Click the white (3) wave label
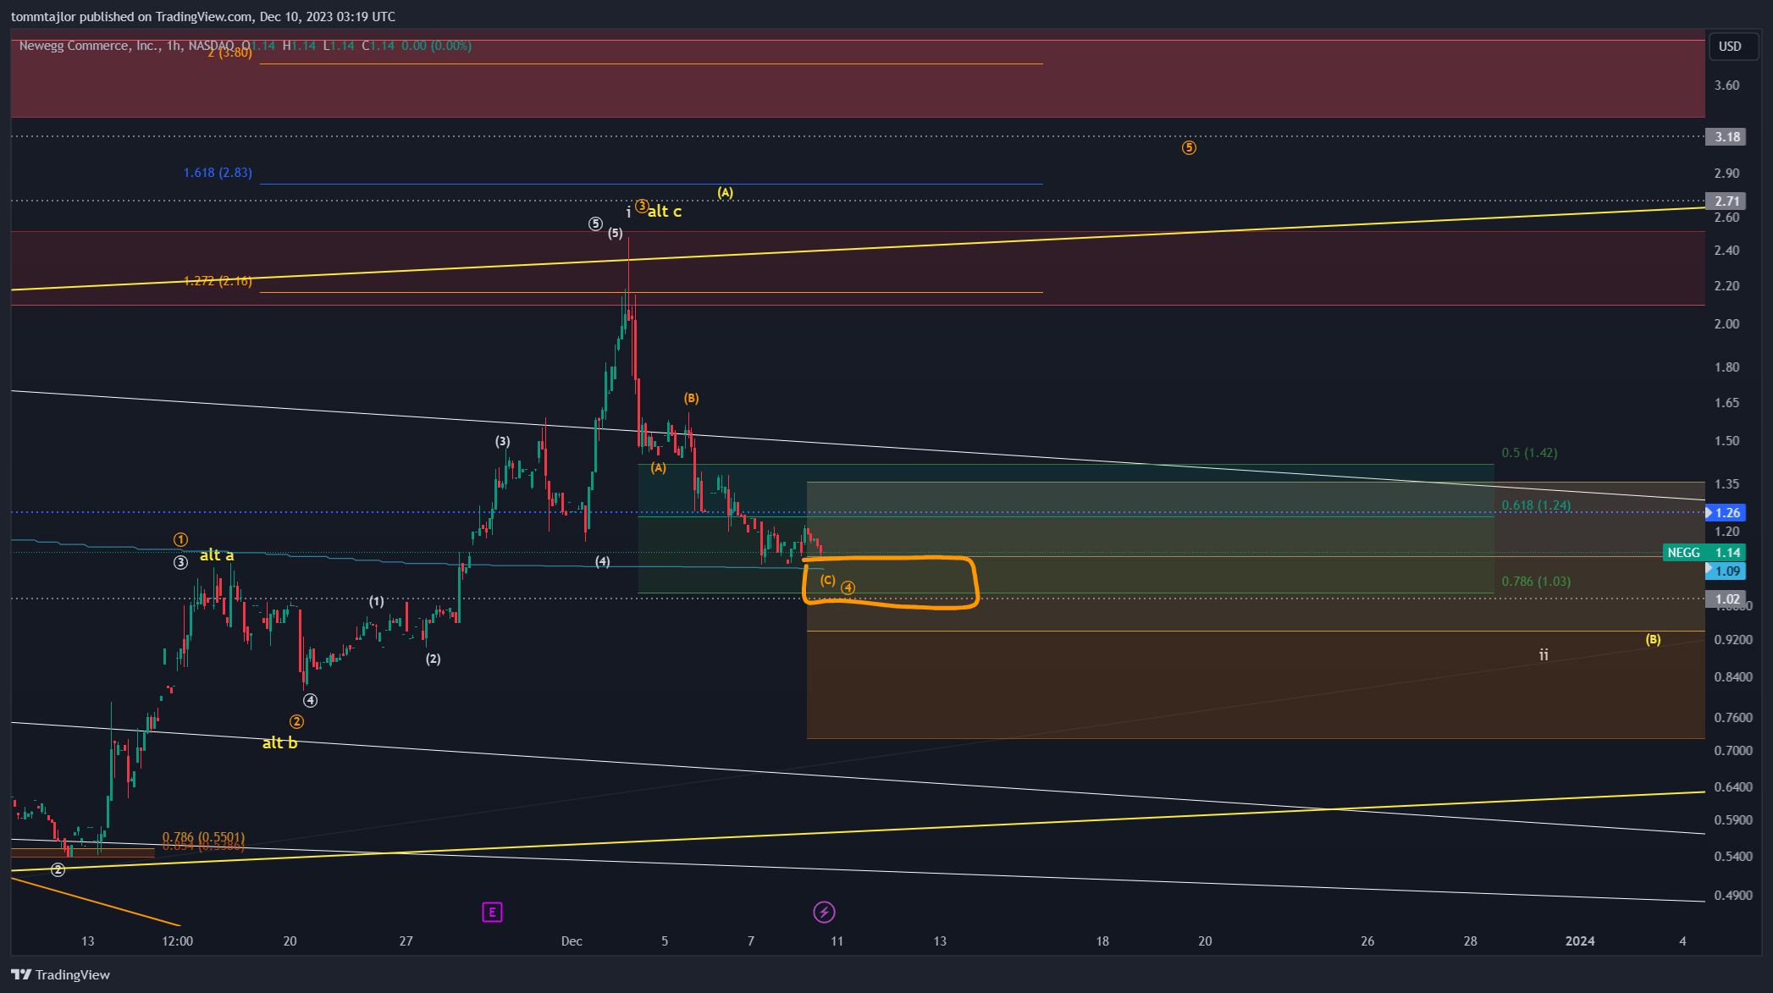Viewport: 1773px width, 993px height. click(x=502, y=441)
